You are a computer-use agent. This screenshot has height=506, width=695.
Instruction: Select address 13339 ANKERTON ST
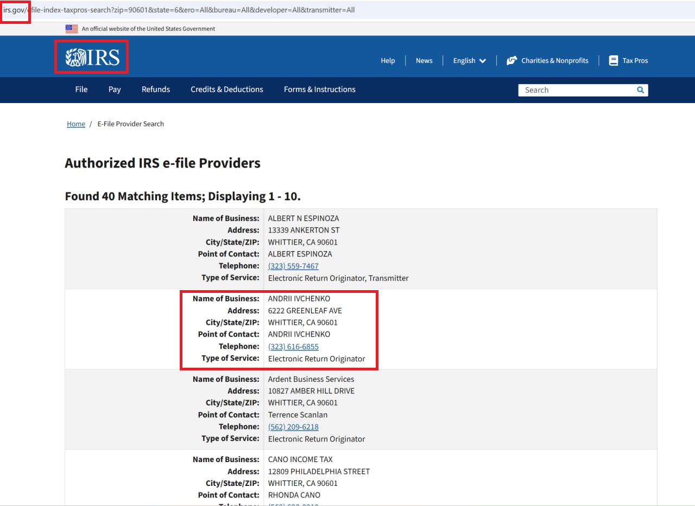coord(304,230)
